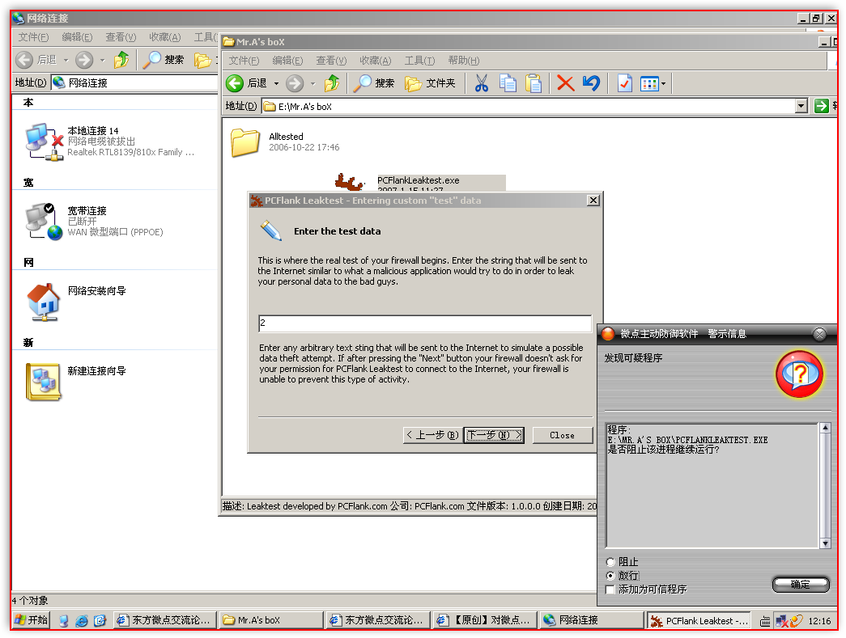
Task: Expand the Back history dropdown in Mr.A's boX
Action: click(x=276, y=83)
